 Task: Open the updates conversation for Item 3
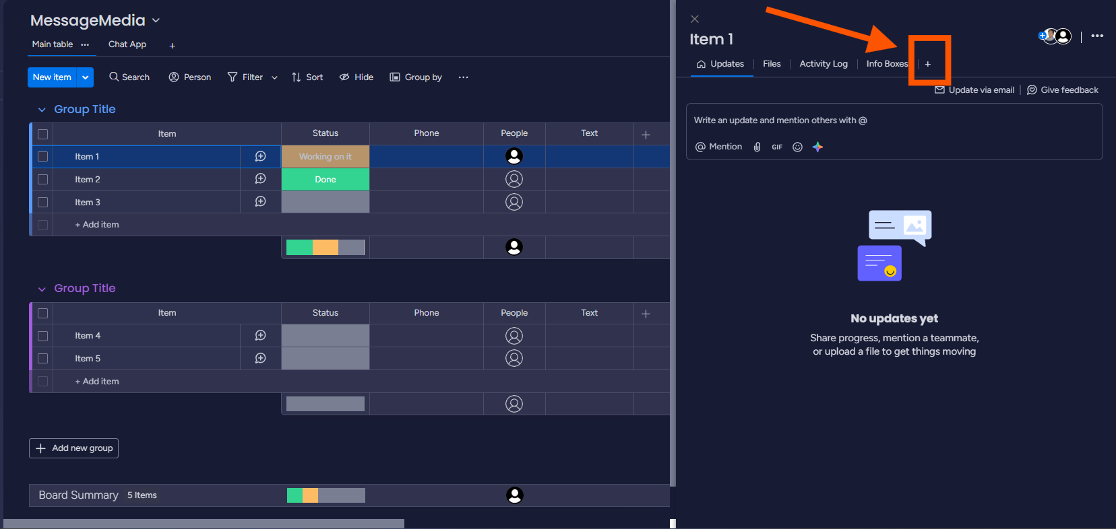tap(260, 202)
